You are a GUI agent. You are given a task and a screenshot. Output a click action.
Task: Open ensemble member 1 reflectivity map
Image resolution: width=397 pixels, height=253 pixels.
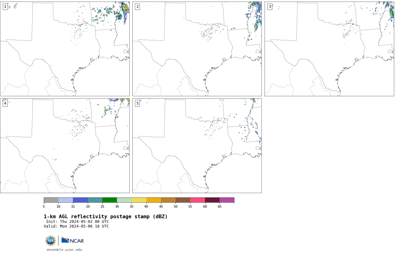point(65,49)
